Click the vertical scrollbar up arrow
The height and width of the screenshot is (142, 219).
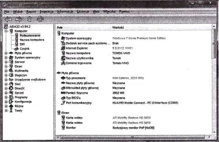pos(214,26)
